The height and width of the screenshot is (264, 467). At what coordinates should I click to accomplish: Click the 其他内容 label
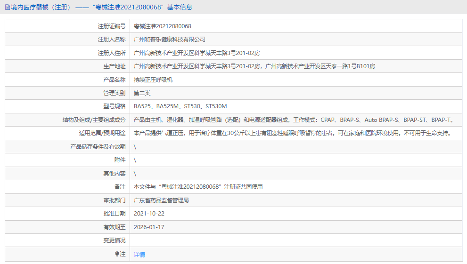coord(115,173)
